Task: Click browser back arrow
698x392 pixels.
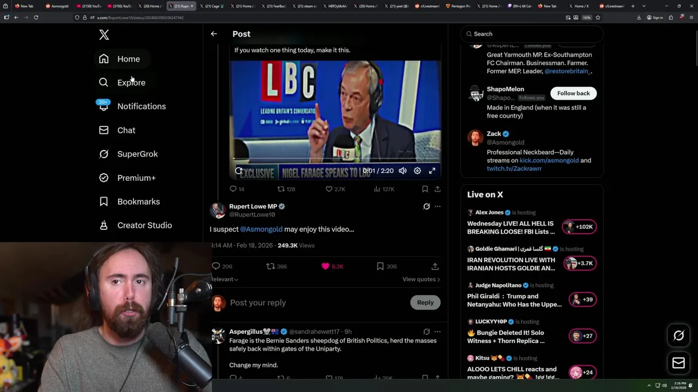Action: pyautogui.click(x=16, y=17)
